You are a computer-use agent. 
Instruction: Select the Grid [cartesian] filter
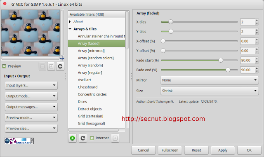click(x=97, y=116)
